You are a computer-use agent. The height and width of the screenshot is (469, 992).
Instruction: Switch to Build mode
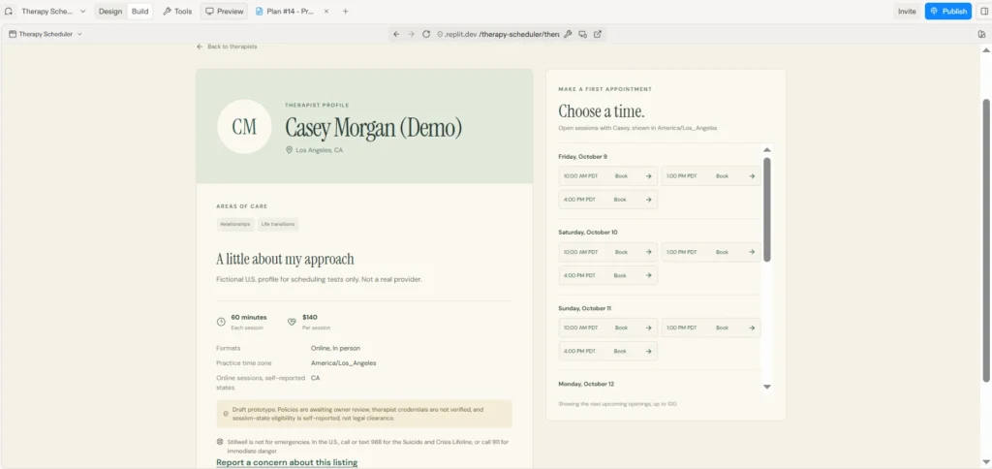[139, 12]
